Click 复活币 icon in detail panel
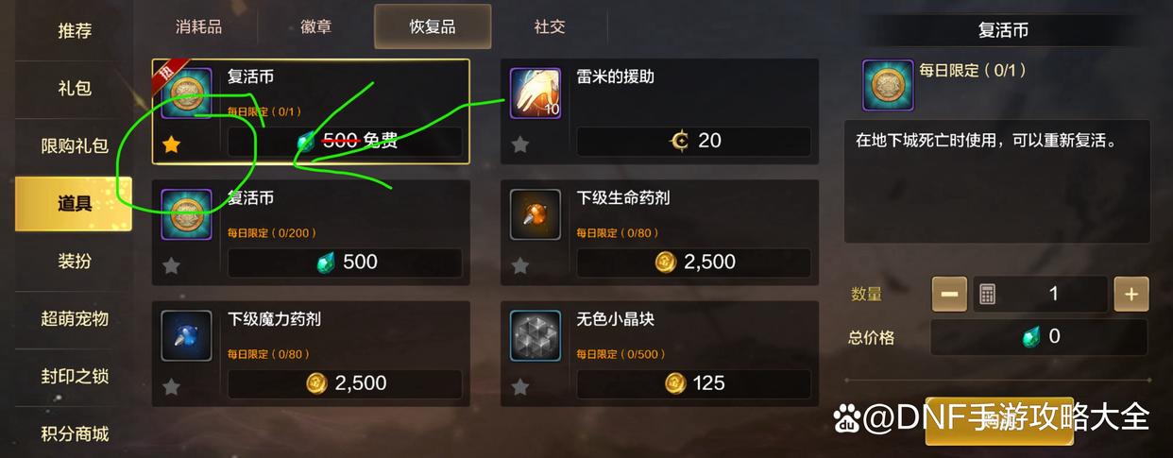This screenshot has height=458, width=1173. 888,86
